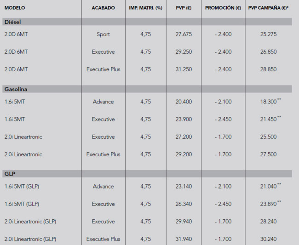
Task: Click campaign price 25.275
Action: click(x=268, y=34)
